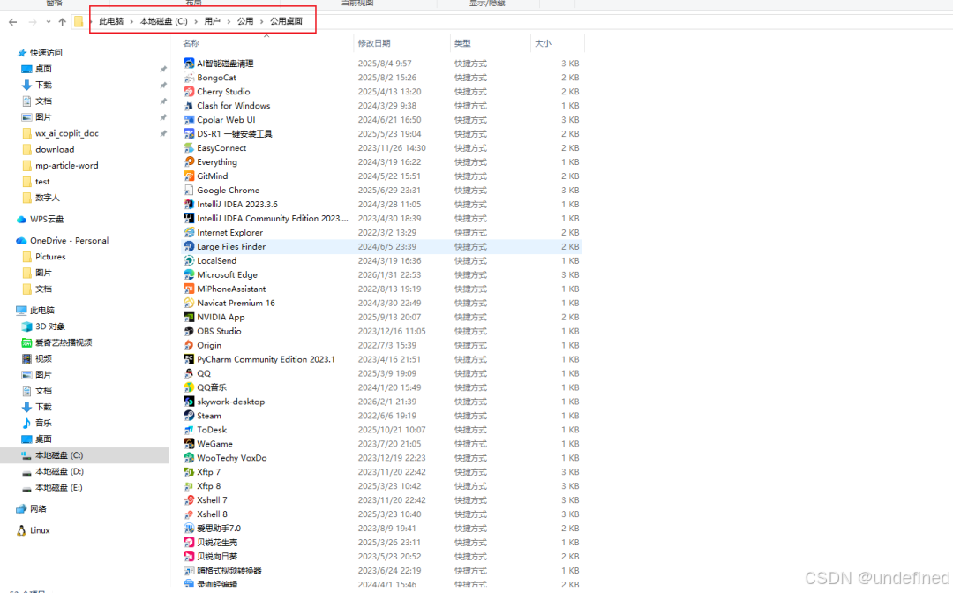Select the Cpolar Web UI shortcut icon
The height and width of the screenshot is (593, 953).
[189, 120]
